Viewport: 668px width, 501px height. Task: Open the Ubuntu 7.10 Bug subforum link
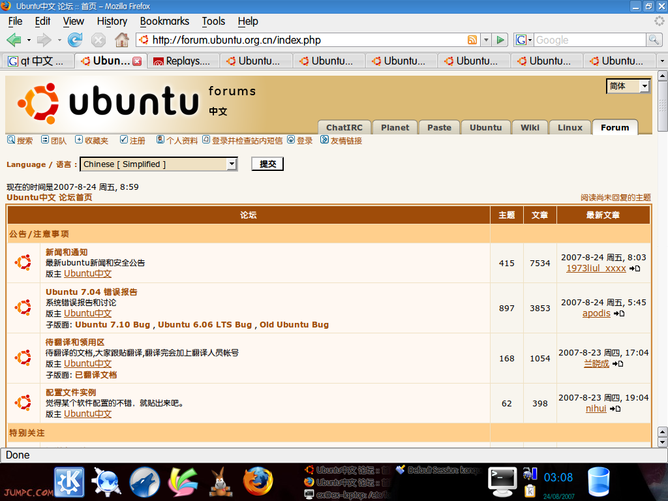[x=112, y=325]
